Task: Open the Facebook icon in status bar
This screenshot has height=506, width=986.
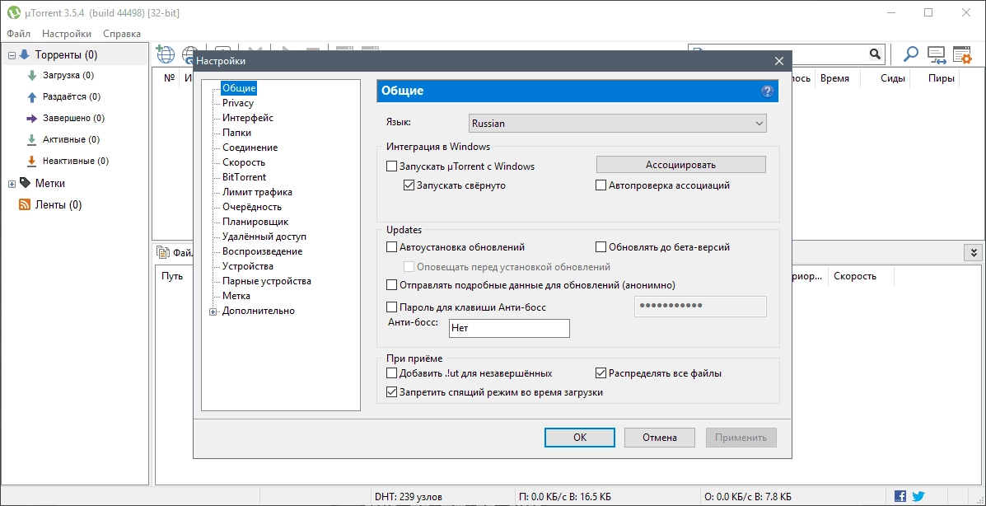Action: coord(900,496)
